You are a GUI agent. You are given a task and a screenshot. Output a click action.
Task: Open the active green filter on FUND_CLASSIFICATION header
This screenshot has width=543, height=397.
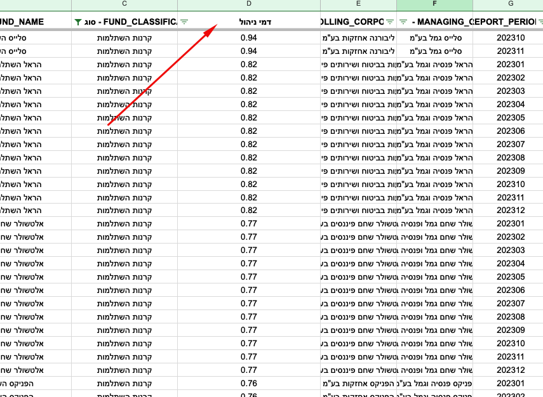(78, 22)
